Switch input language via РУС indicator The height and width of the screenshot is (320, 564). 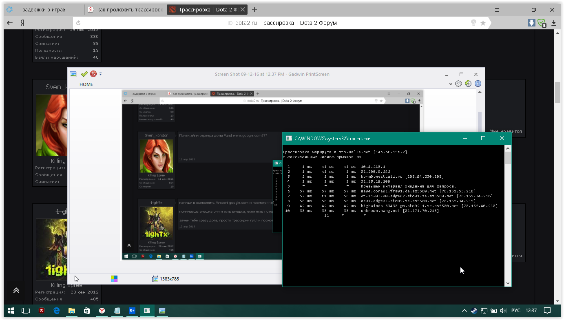(516, 311)
